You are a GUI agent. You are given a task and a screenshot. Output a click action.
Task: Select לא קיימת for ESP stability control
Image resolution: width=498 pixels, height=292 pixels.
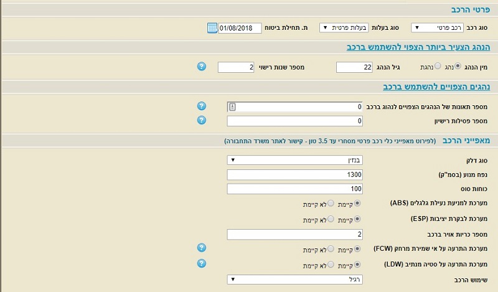331,219
